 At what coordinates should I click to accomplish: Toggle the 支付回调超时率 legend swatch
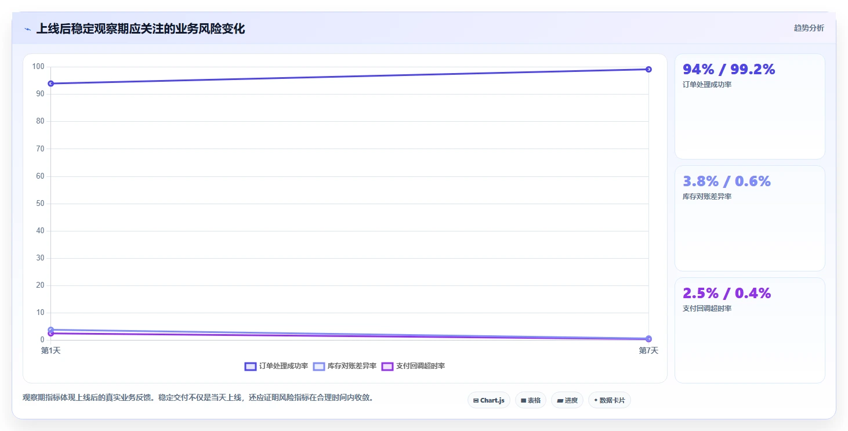point(387,366)
